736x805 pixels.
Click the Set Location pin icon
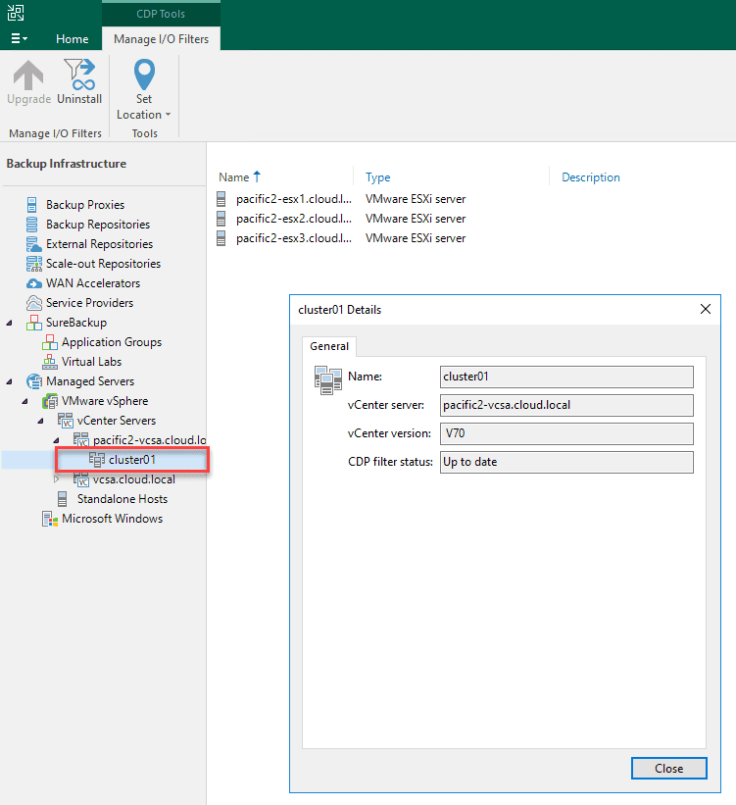pyautogui.click(x=144, y=75)
